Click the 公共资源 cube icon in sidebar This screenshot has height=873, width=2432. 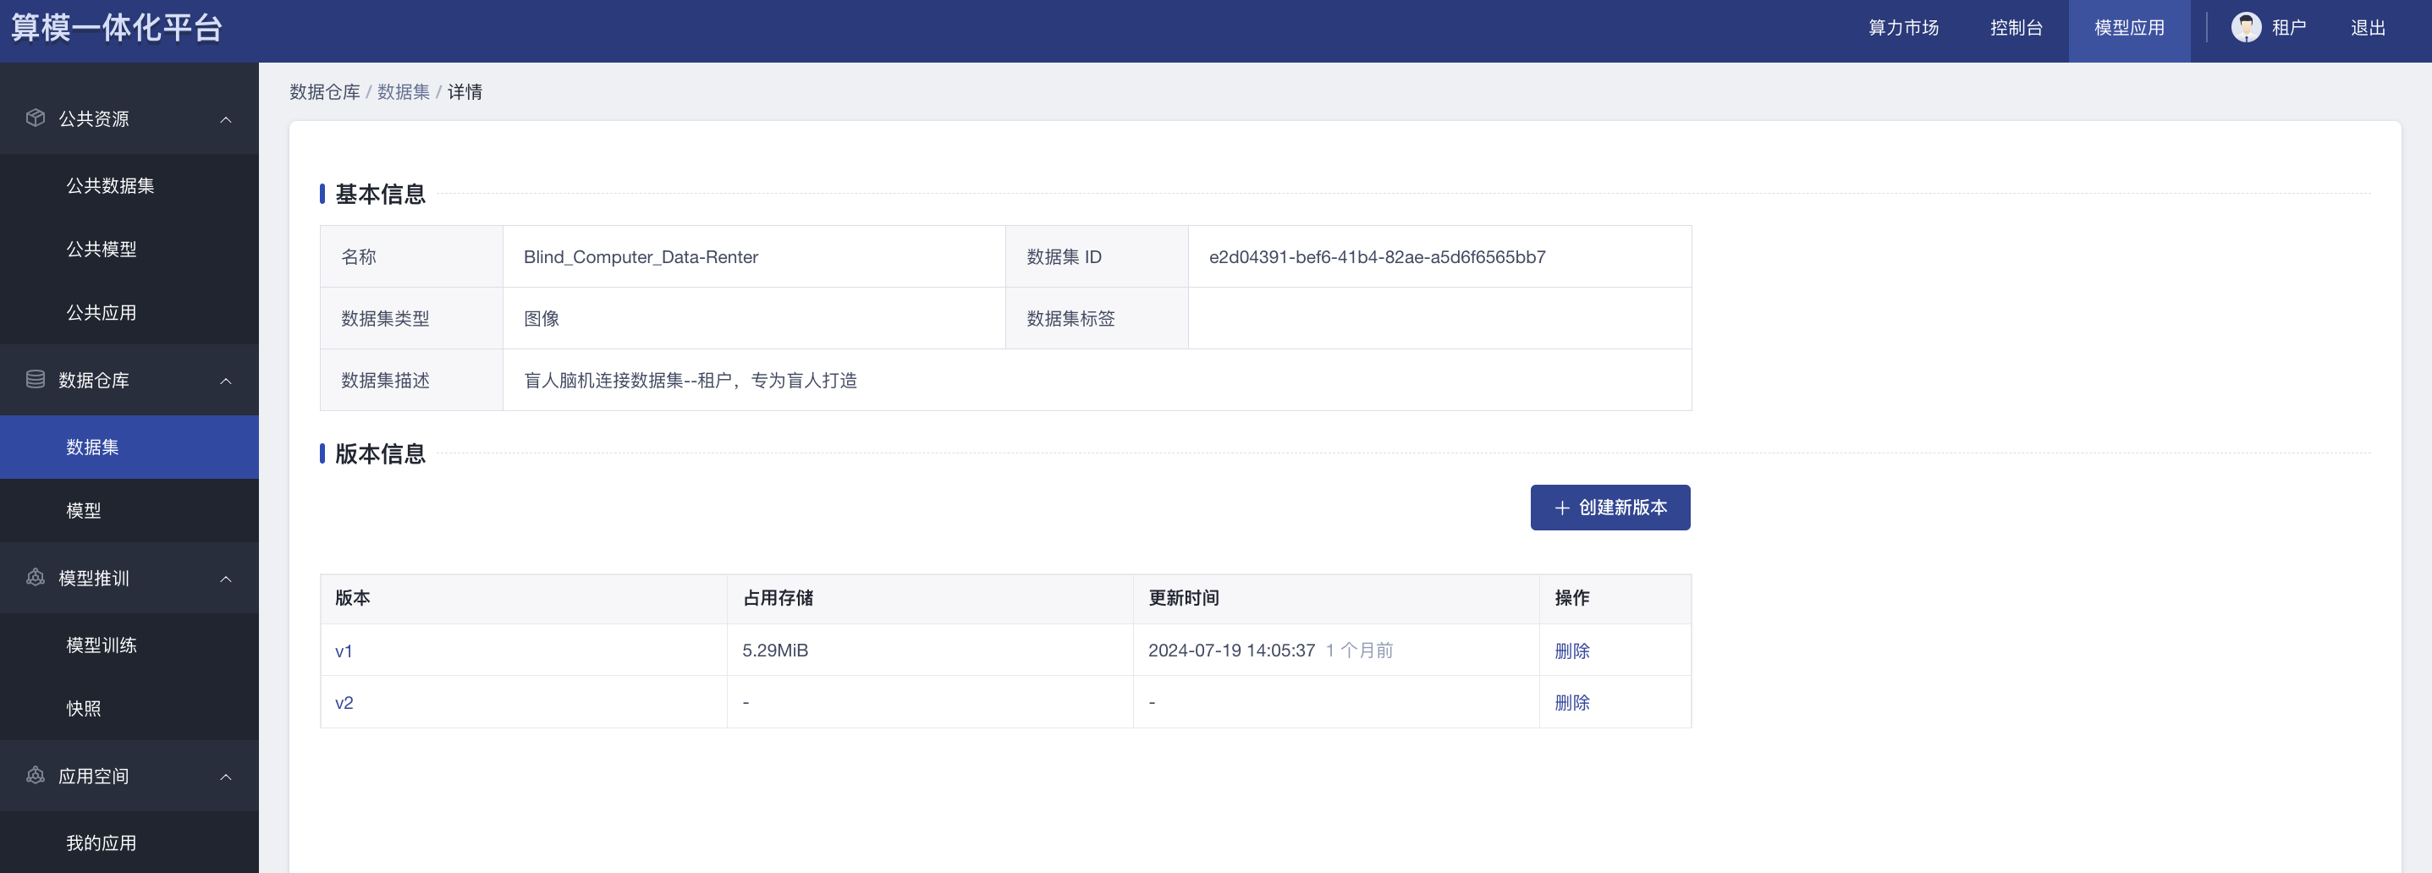click(x=36, y=118)
